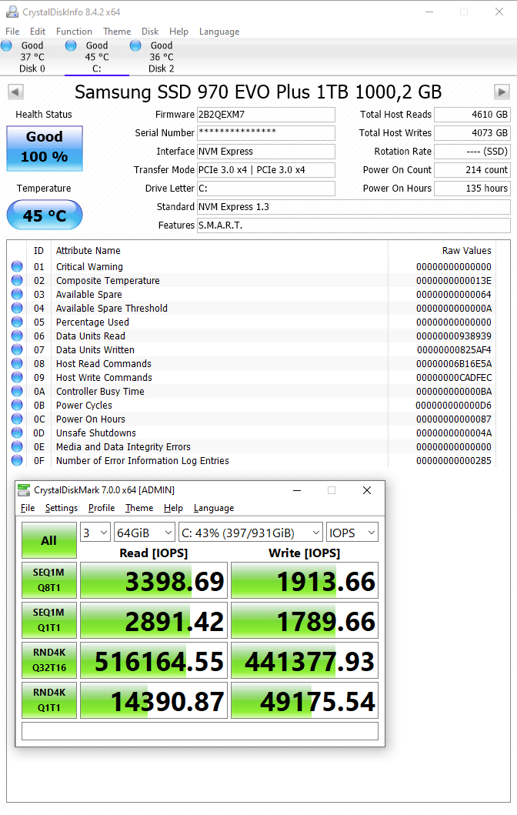Click status orb for Error Information Log Entries
The height and width of the screenshot is (815, 517).
(17, 460)
